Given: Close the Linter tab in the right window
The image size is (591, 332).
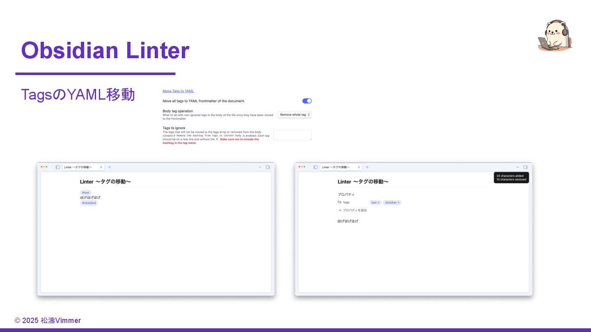Looking at the screenshot, I should [359, 167].
